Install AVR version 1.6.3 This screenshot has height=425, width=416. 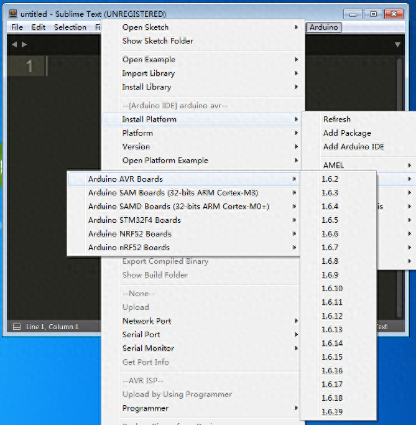(338, 192)
